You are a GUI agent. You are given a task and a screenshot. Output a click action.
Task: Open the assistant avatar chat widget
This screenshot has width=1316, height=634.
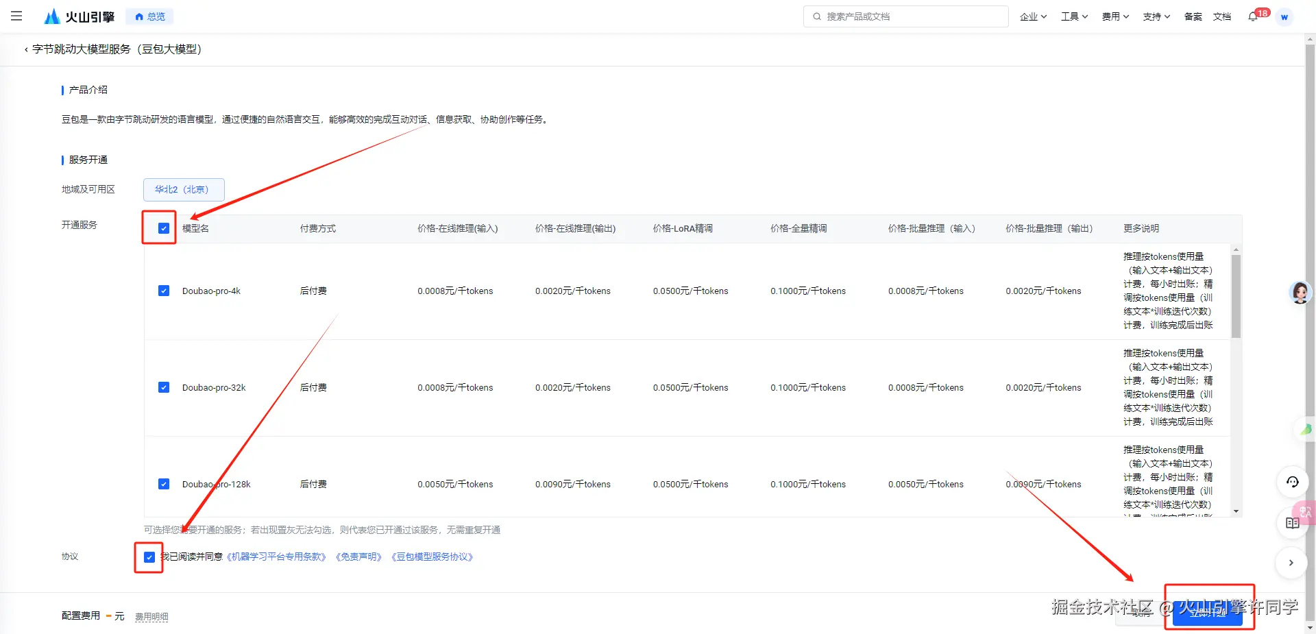click(x=1300, y=293)
